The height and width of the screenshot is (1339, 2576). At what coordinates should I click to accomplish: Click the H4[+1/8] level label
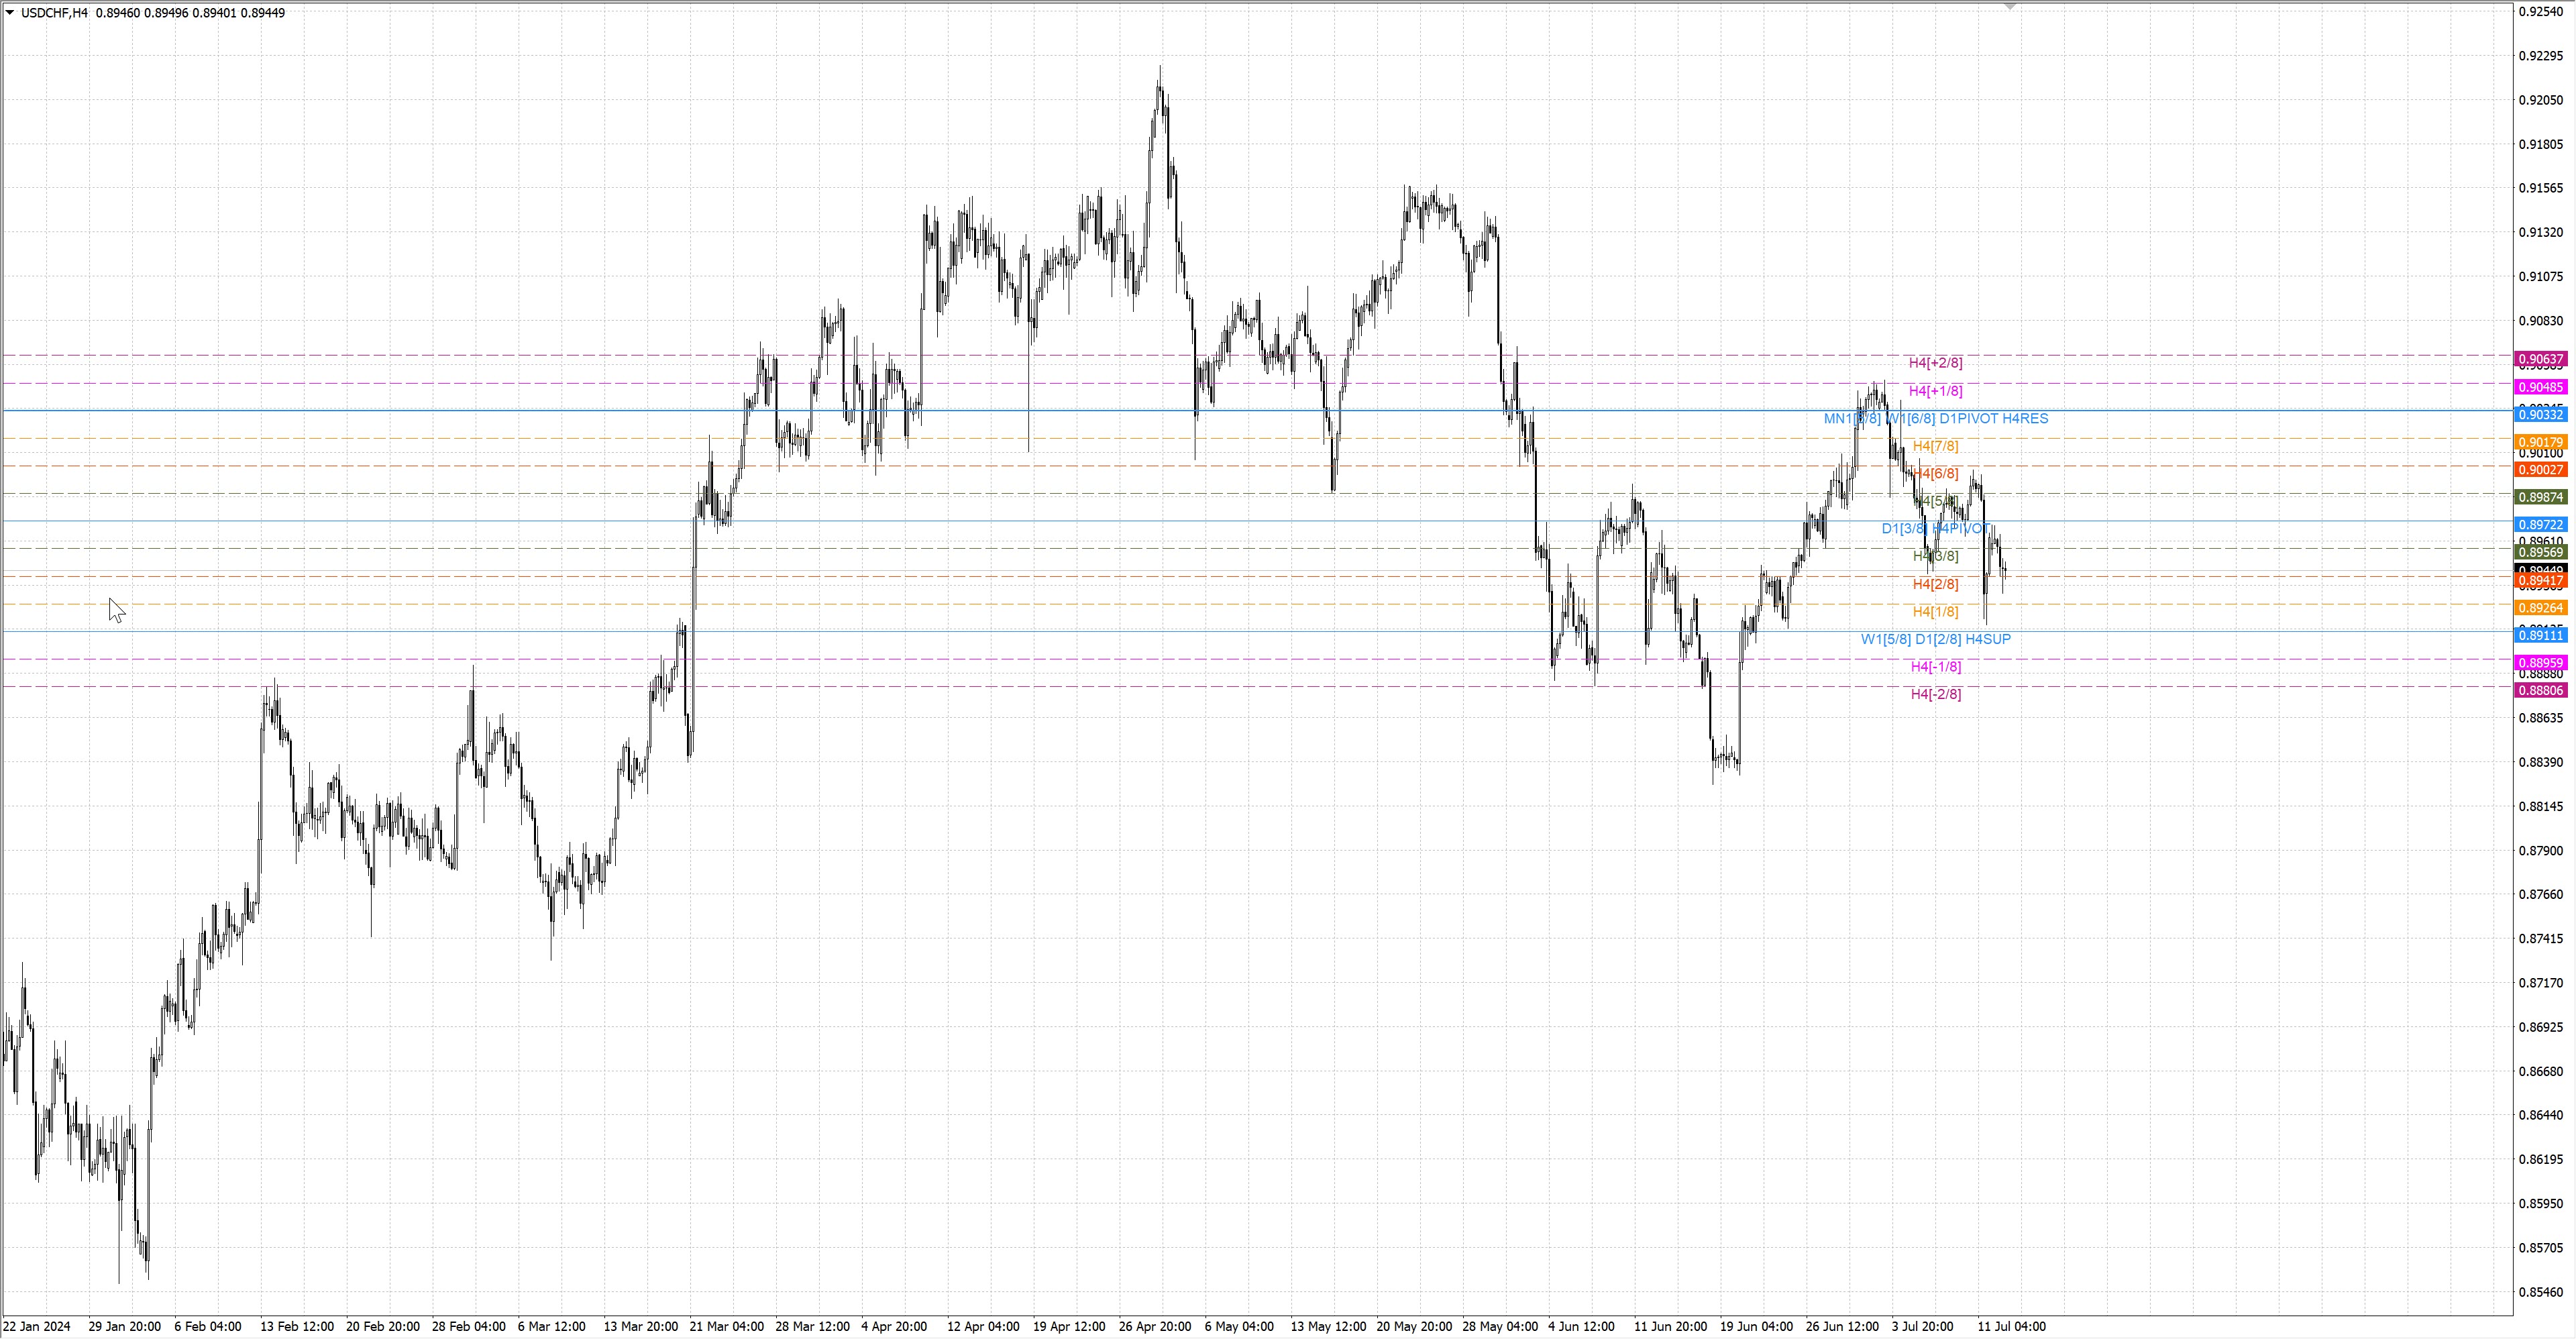[x=1935, y=391]
